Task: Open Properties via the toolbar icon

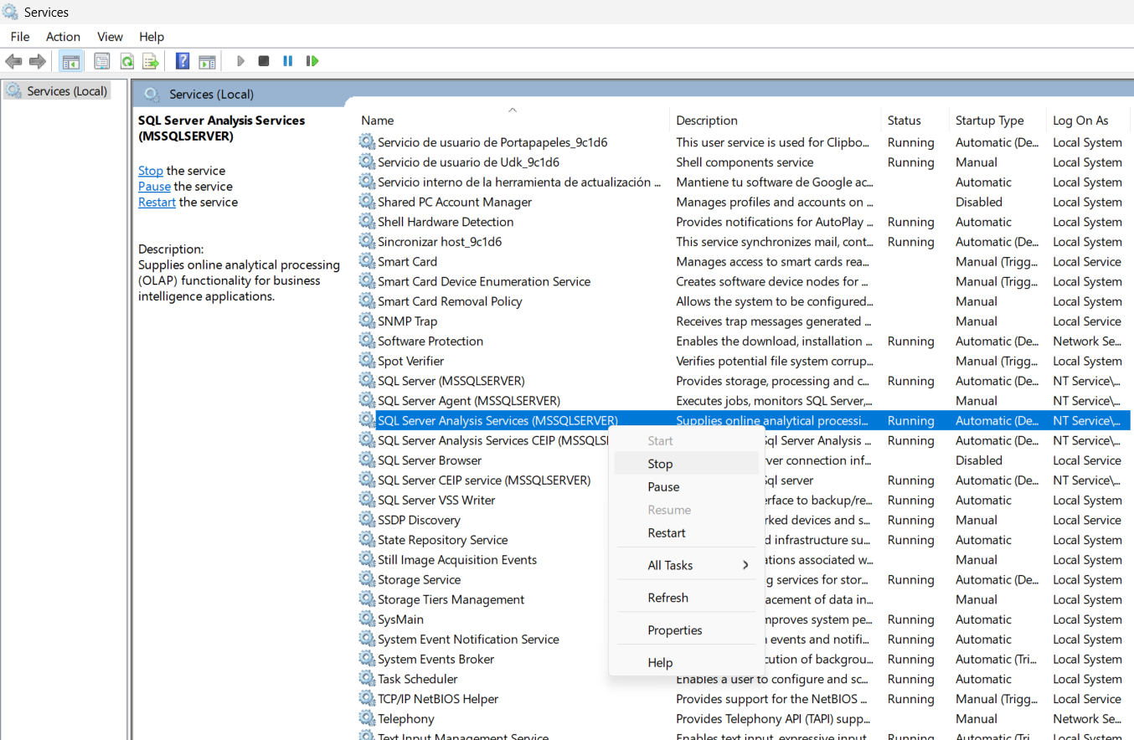Action: (x=102, y=61)
